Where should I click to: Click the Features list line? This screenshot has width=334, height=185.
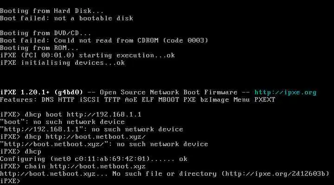(x=137, y=100)
